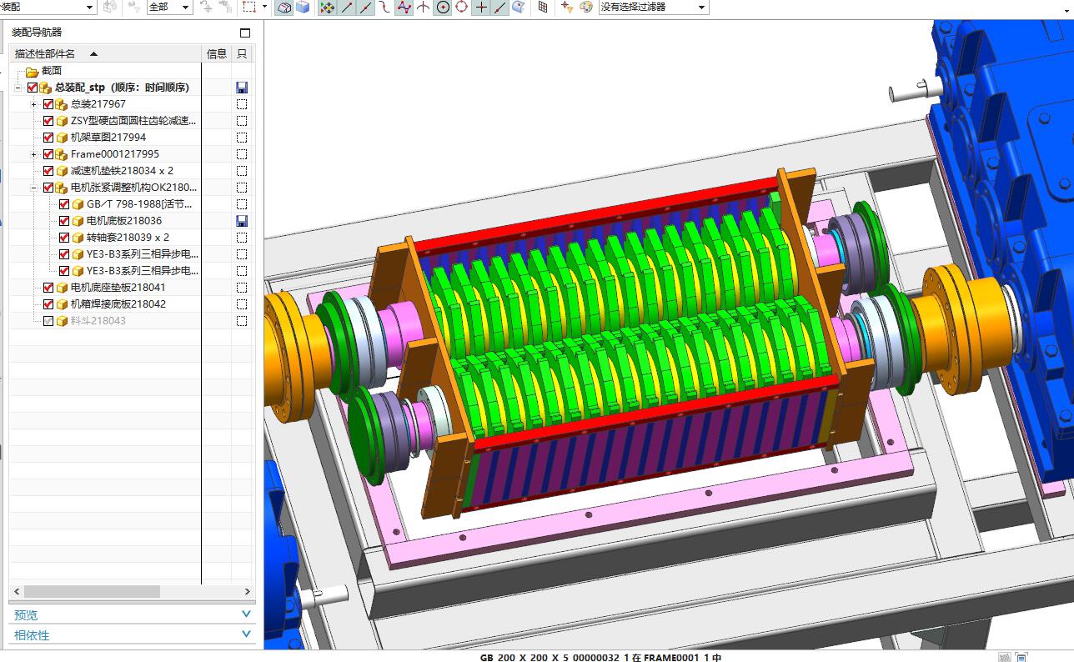This screenshot has width=1074, height=662.
Task: Enable the arc center snap point icon
Action: (443, 8)
